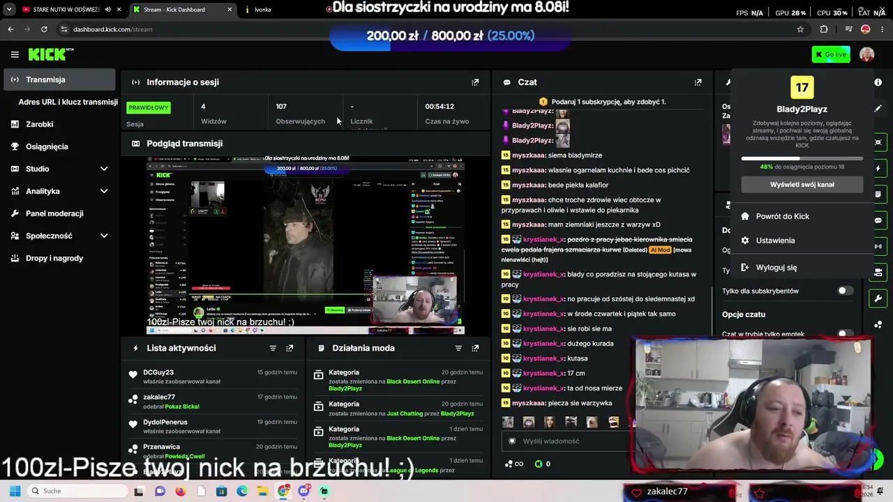Image resolution: width=893 pixels, height=502 pixels.
Task: Open the Lista aktywności filter
Action: [273, 348]
